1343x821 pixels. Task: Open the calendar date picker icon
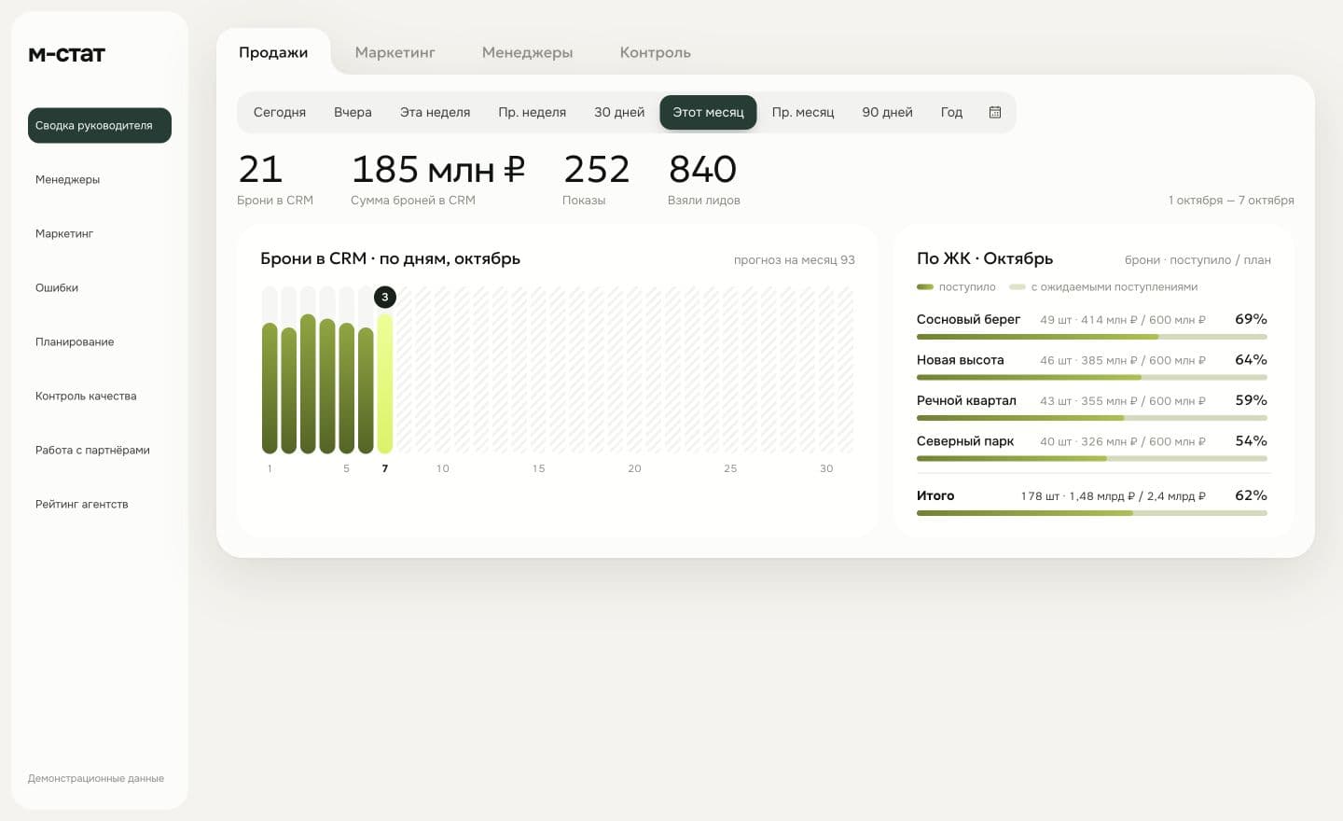point(995,112)
